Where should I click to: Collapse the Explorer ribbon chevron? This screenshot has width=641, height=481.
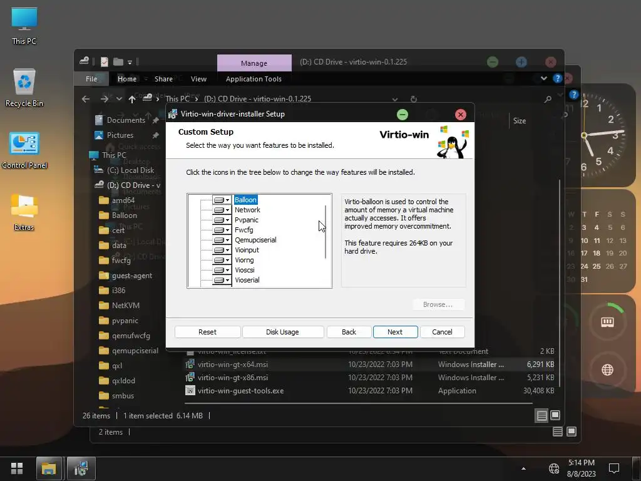(544, 78)
